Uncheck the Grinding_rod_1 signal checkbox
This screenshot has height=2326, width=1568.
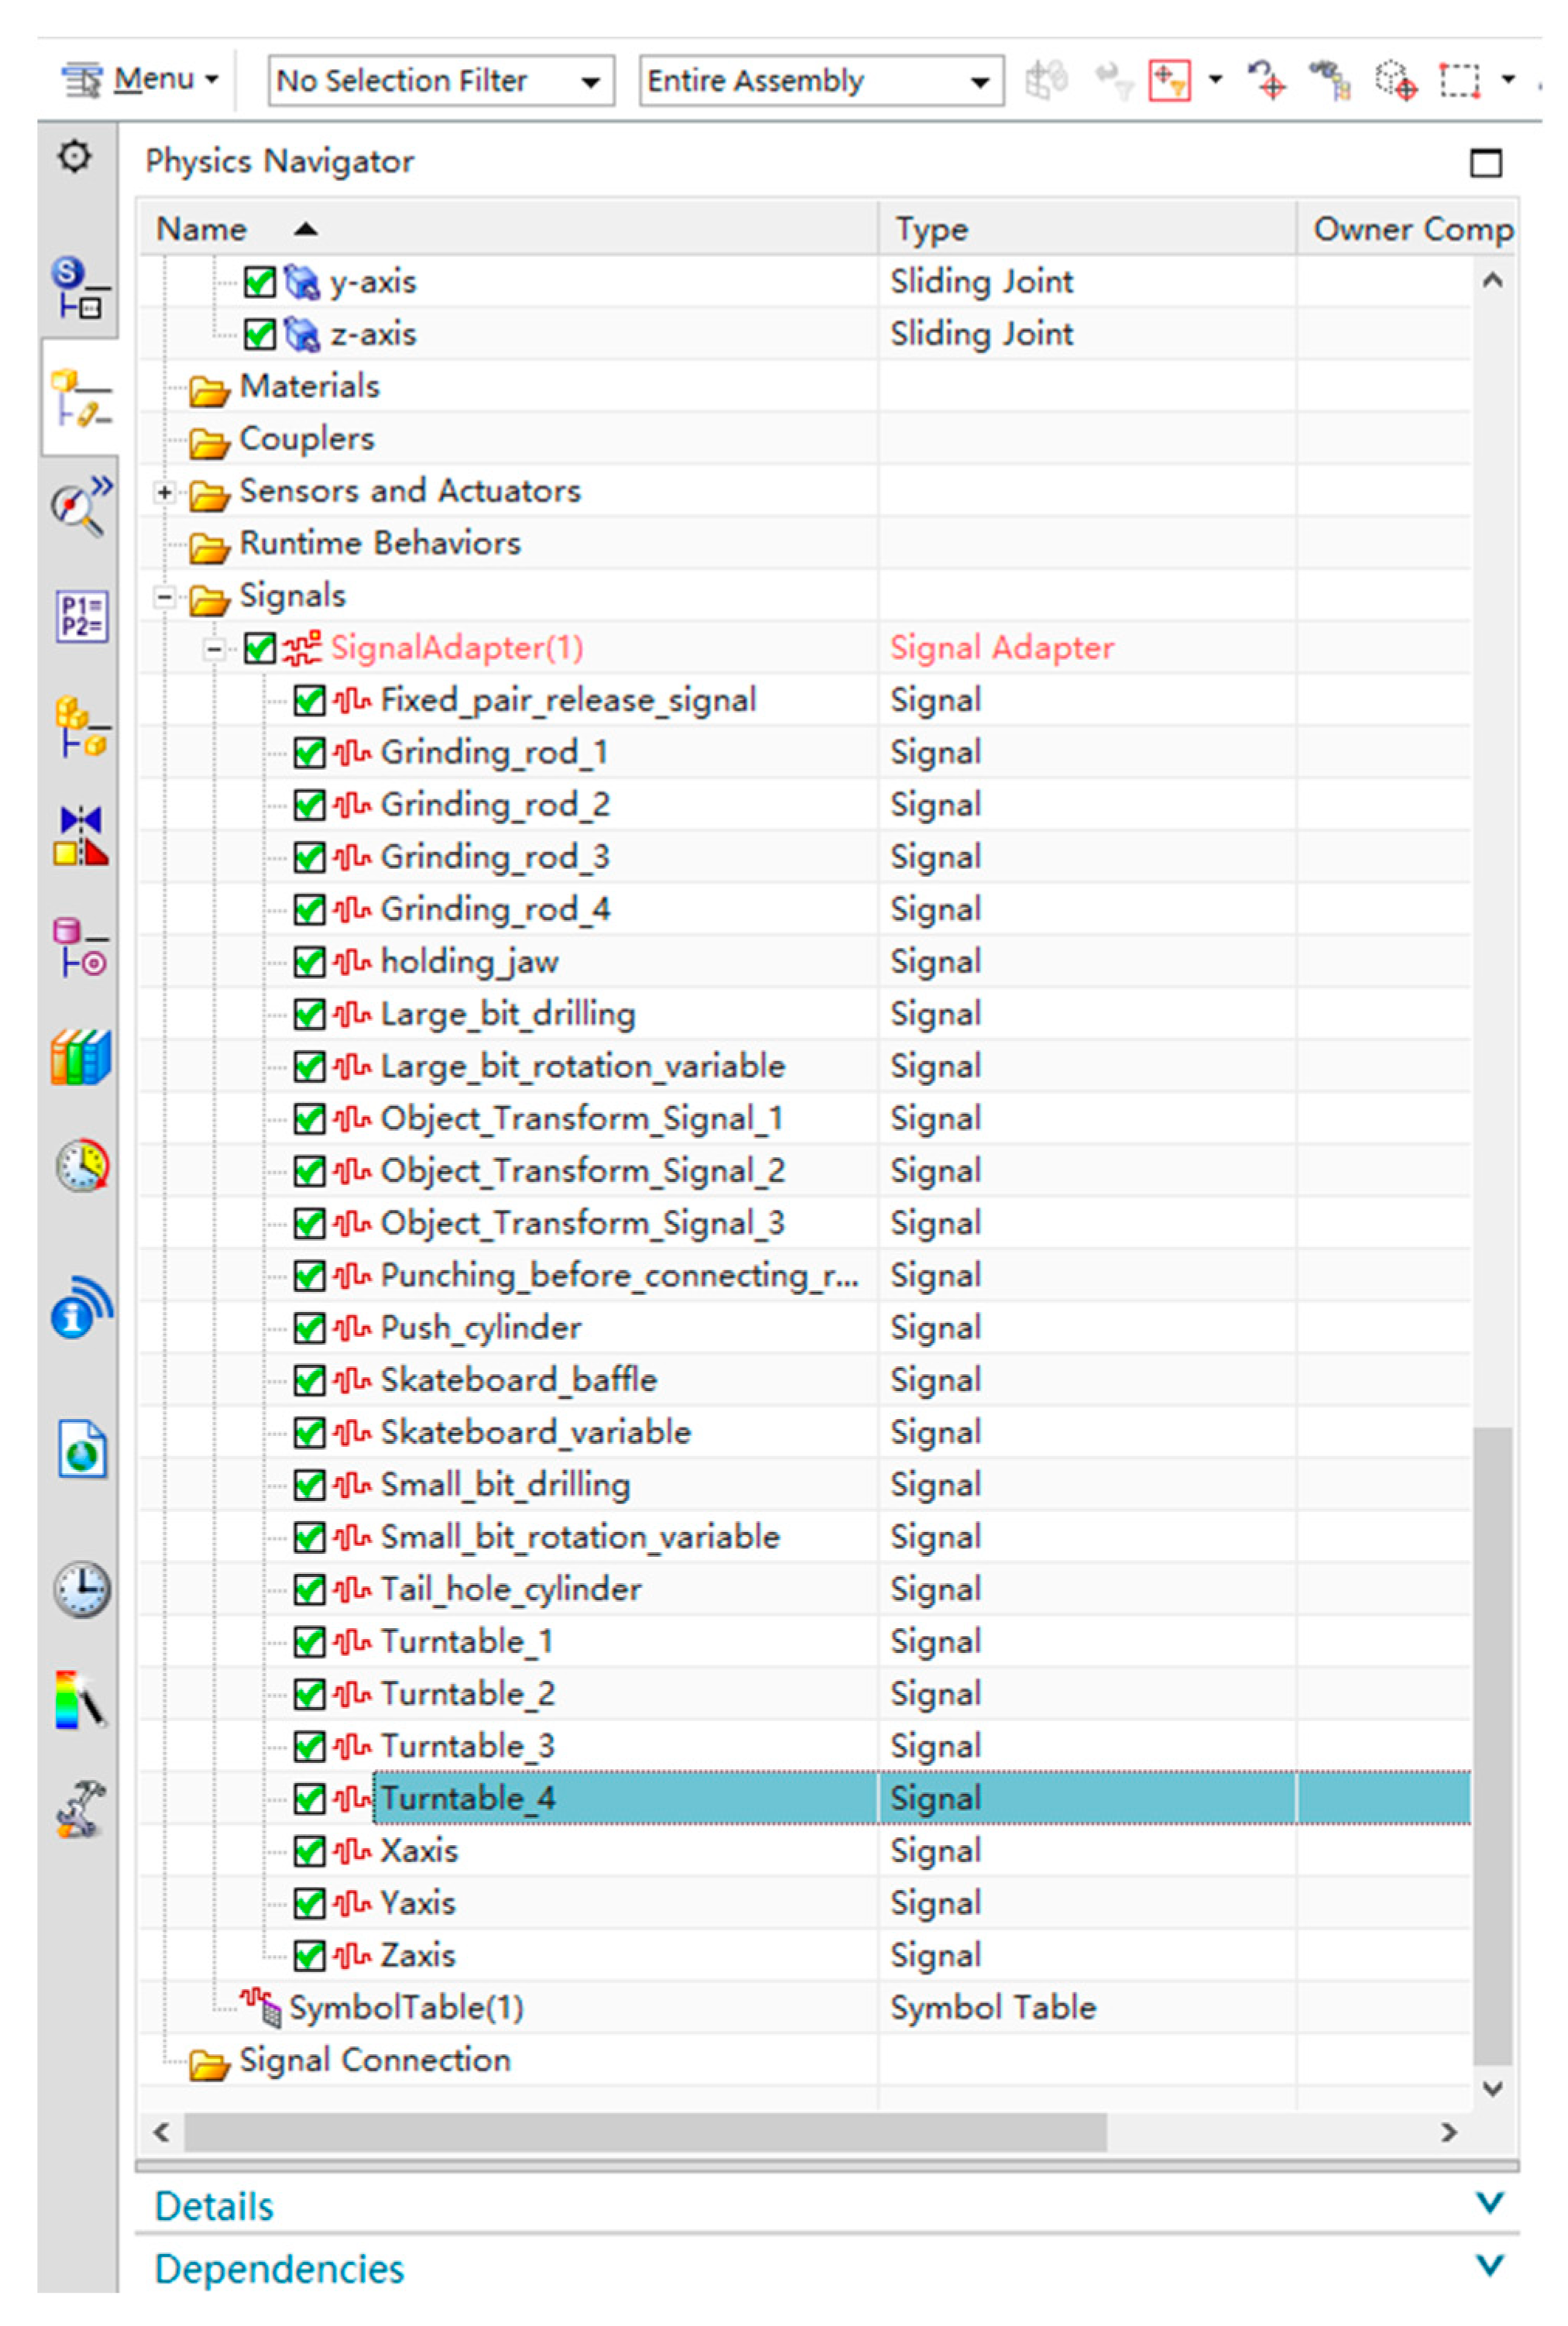pos(309,752)
